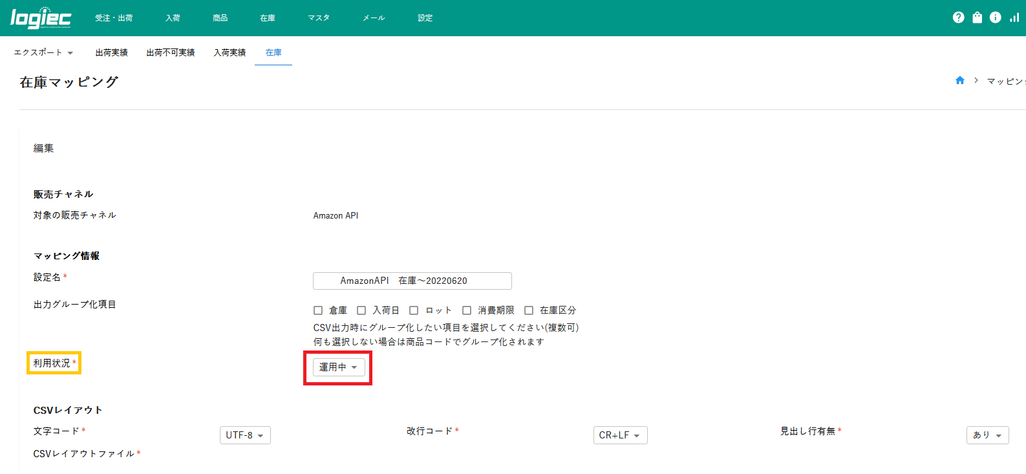Click the 設定名 text input field
Image resolution: width=1026 pixels, height=474 pixels.
click(x=412, y=281)
